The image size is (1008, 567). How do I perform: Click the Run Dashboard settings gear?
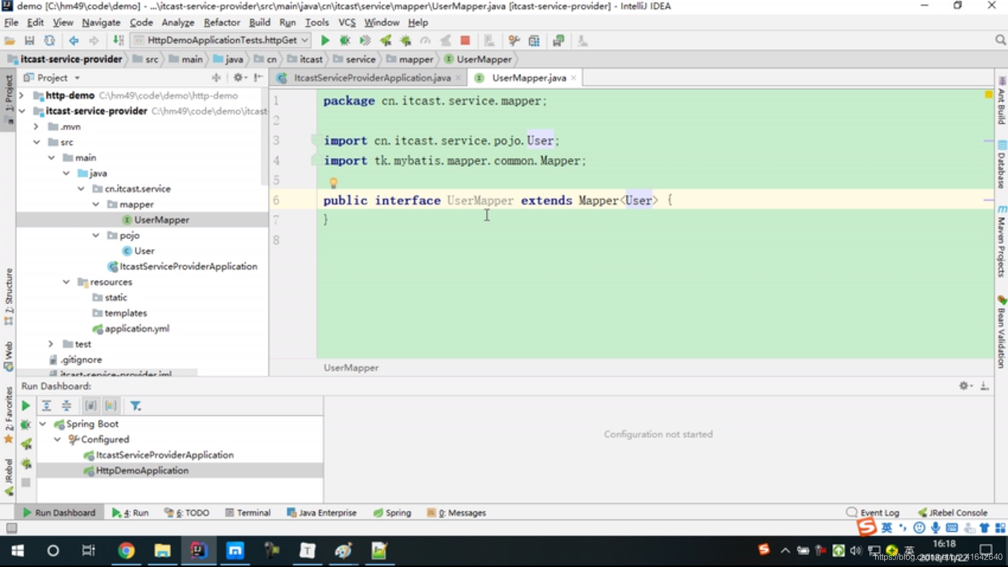coord(965,386)
